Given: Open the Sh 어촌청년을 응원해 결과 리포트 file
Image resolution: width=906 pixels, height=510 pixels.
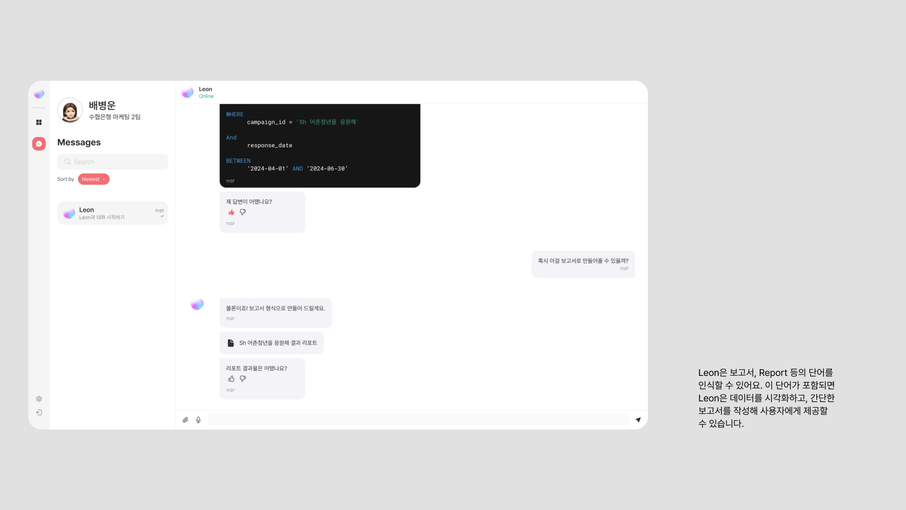Looking at the screenshot, I should pos(271,343).
